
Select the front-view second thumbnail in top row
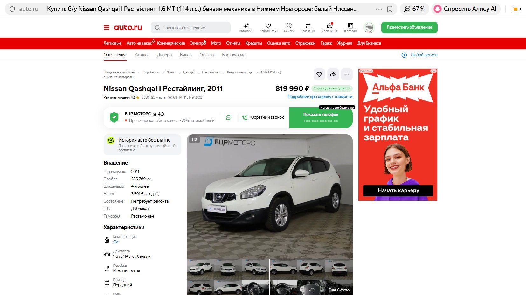tap(228, 269)
